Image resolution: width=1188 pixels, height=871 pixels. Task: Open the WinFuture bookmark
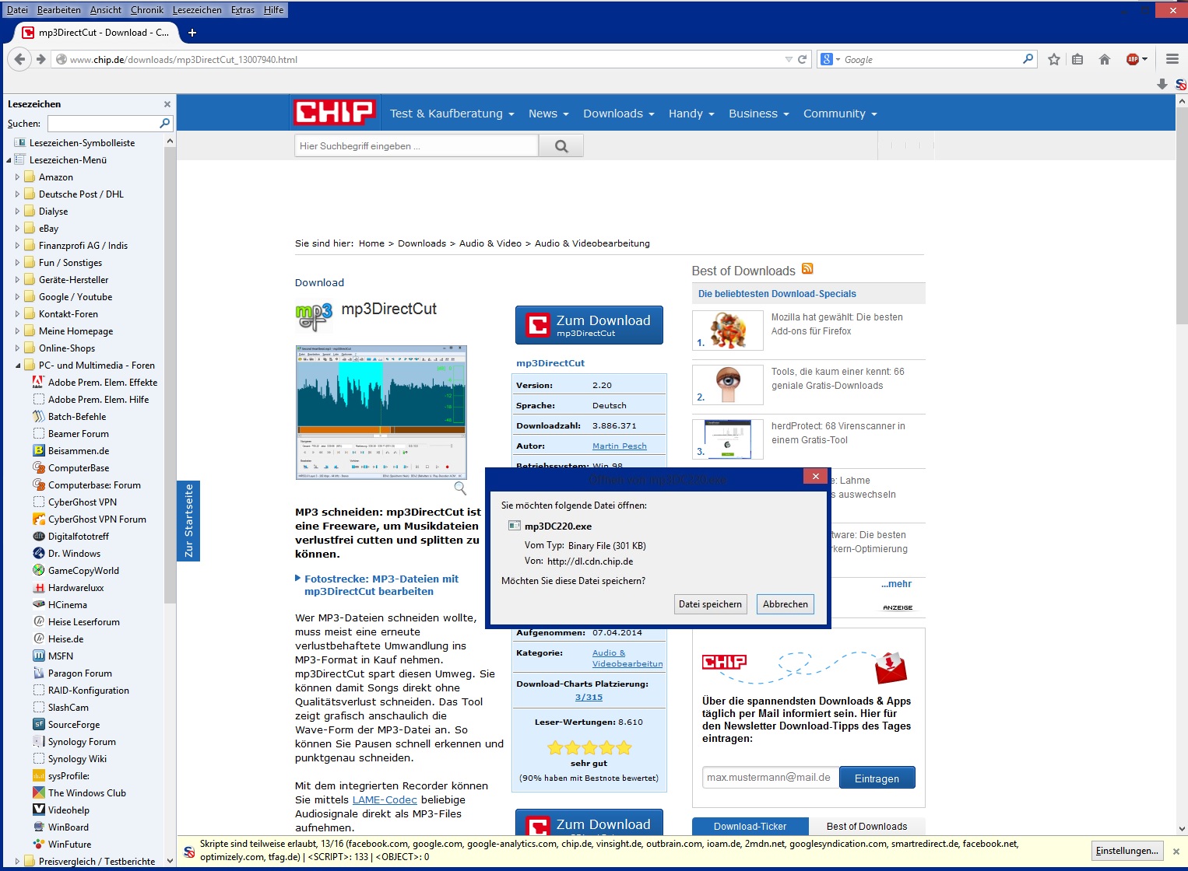pyautogui.click(x=69, y=844)
